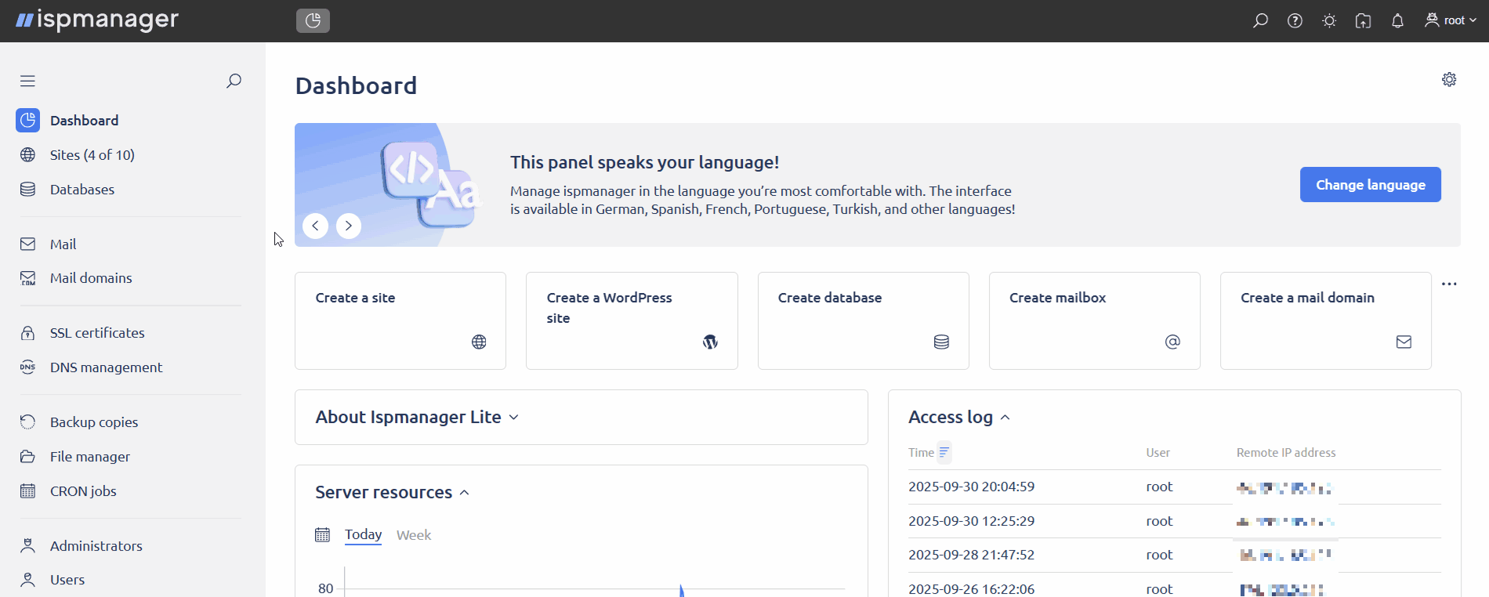Click the dashboard settings gear icon
1489x597 pixels.
[x=1449, y=80]
